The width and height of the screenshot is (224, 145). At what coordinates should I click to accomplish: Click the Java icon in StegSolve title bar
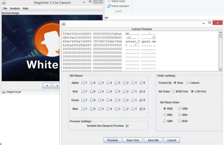pos(4,2)
